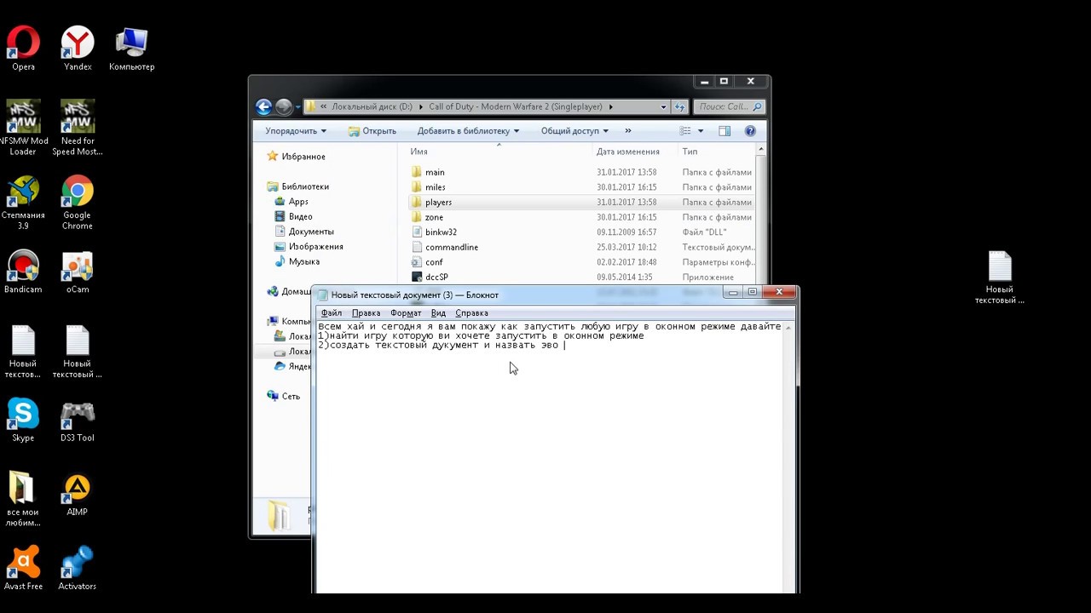Image resolution: width=1091 pixels, height=613 pixels.
Task: Toggle the Explorer preview pane button
Action: click(724, 131)
